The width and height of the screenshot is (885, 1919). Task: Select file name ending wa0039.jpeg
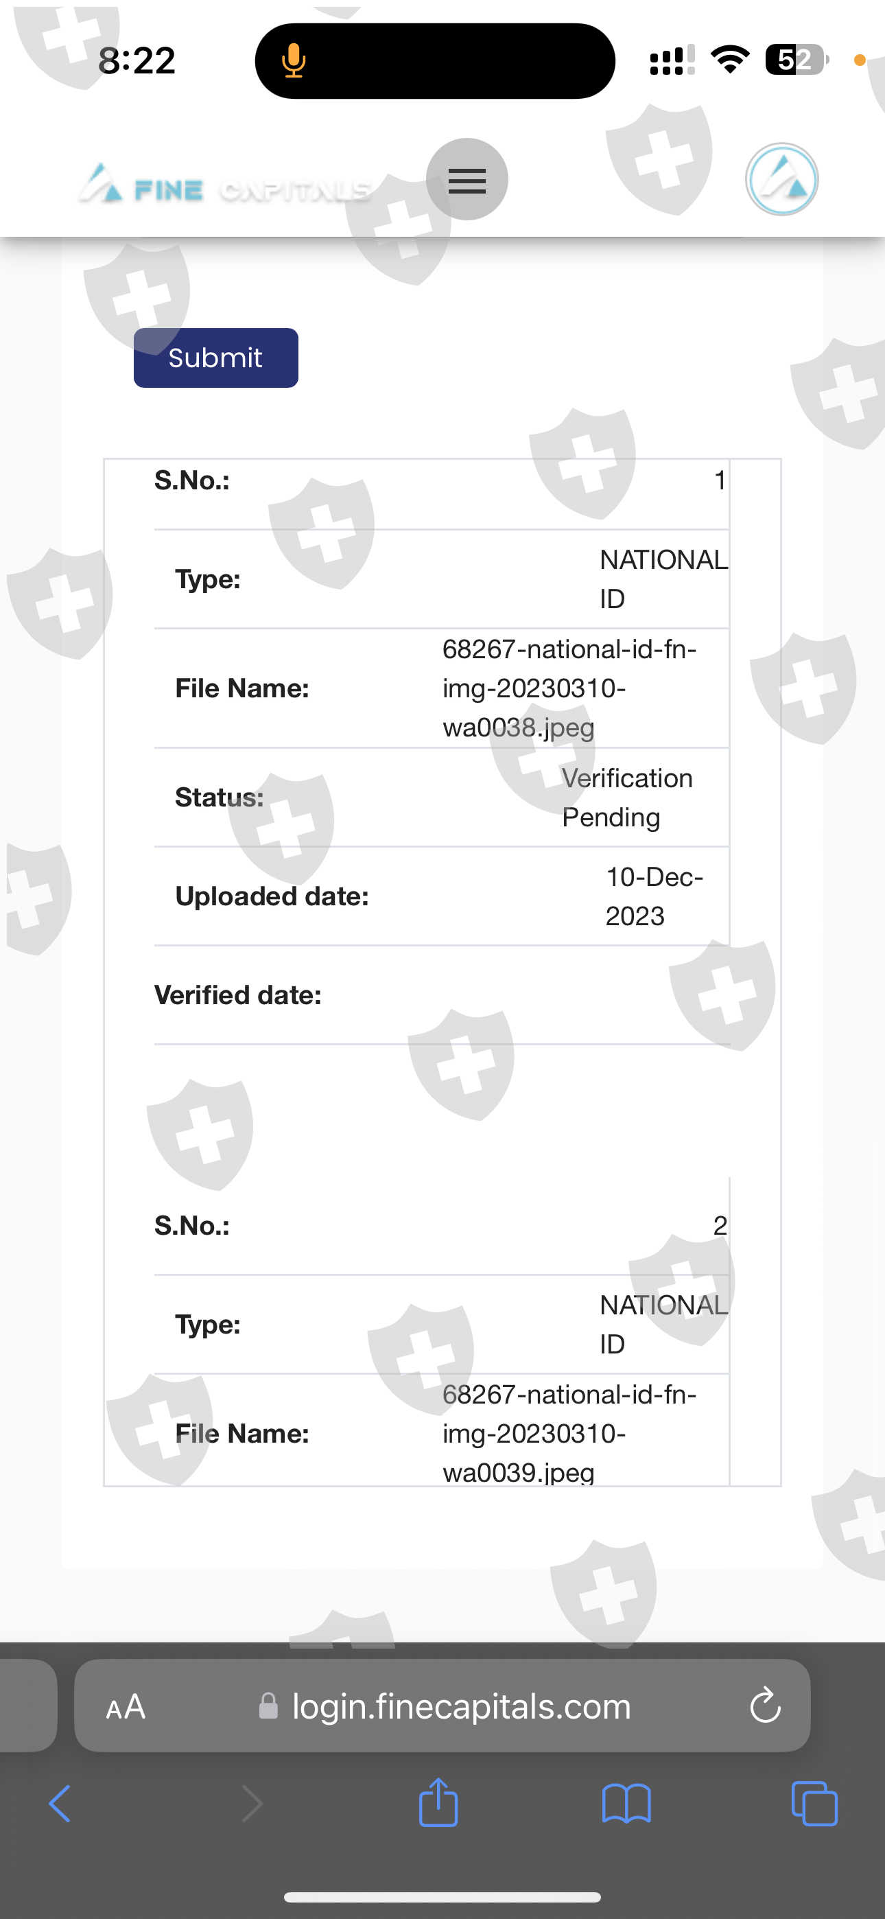pos(569,1433)
